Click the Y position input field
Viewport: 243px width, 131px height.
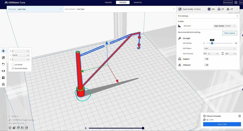tap(21, 55)
